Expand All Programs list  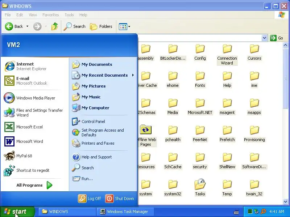[34, 185]
